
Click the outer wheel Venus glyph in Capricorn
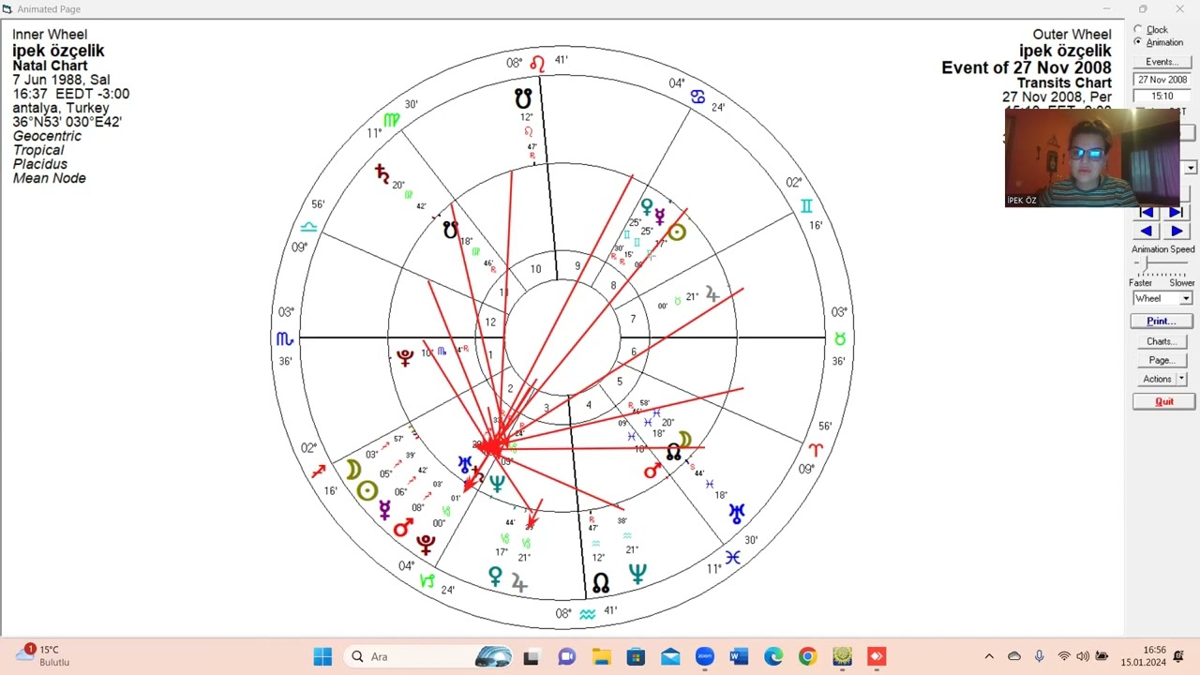pyautogui.click(x=495, y=577)
